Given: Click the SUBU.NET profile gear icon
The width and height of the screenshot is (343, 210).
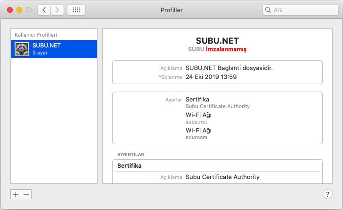Looking at the screenshot, I should click(x=22, y=49).
